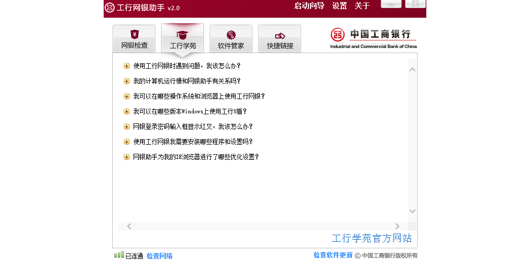Click horizontal scrollbar left arrow
Viewport: 530px width, 265px height.
click(129, 227)
